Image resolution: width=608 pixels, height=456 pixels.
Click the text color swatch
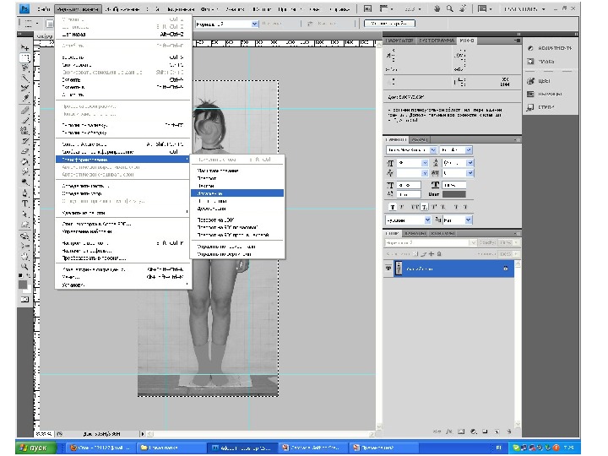(453, 194)
